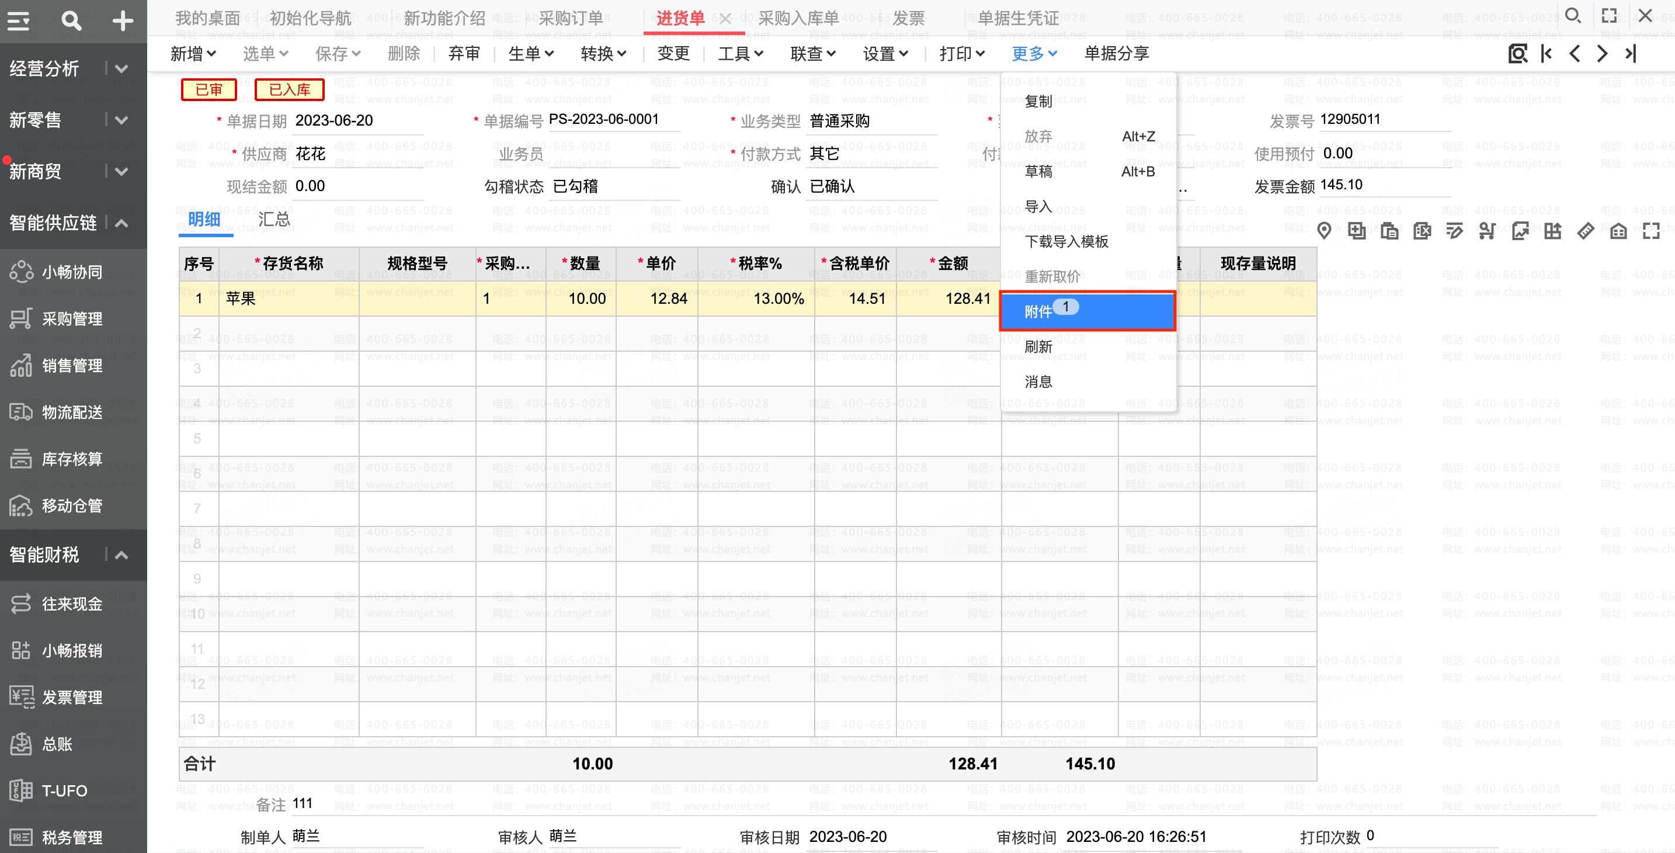Switch to the 汇总 tab

click(274, 219)
